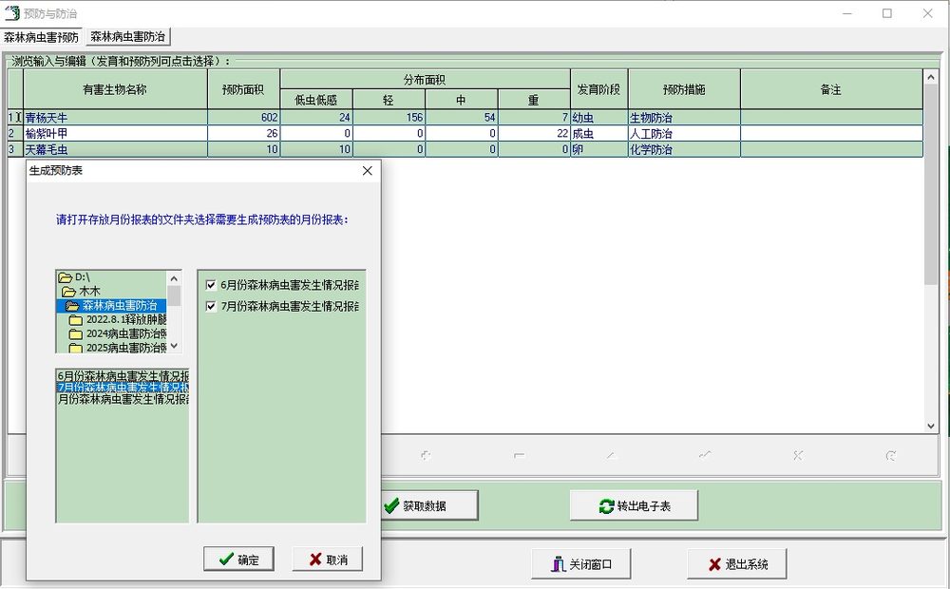Click the 发育阶段 column header
The height and width of the screenshot is (589, 950).
point(599,89)
